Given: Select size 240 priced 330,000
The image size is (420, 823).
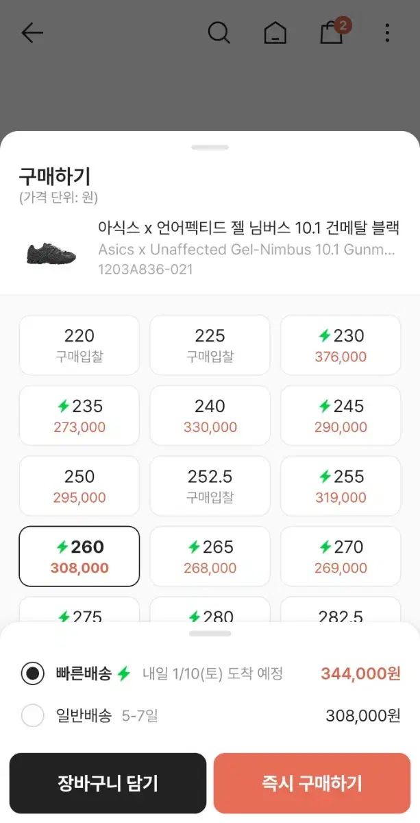Looking at the screenshot, I should point(210,416).
